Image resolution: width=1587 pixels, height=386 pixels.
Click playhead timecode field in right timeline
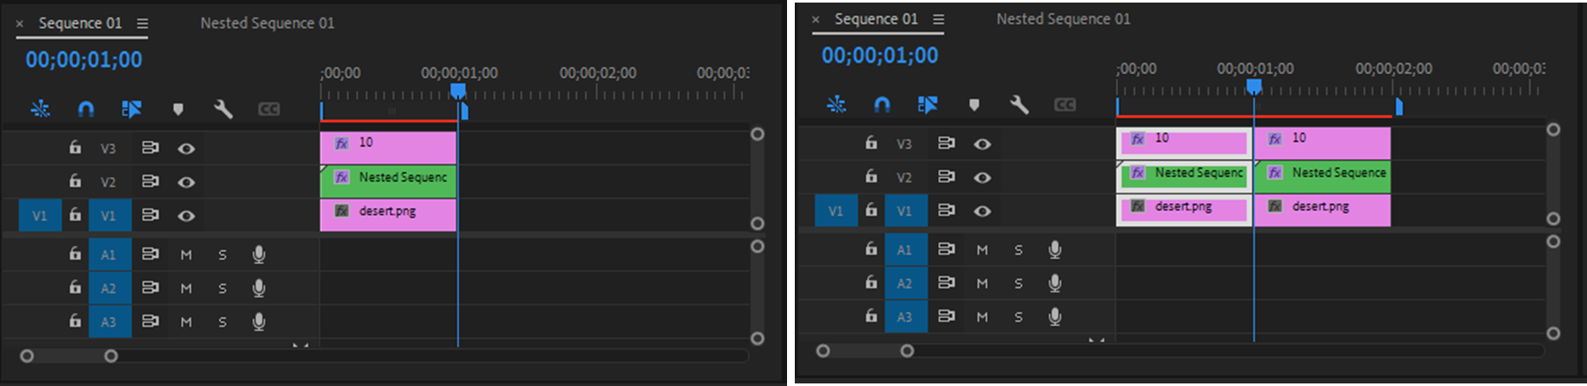point(879,56)
